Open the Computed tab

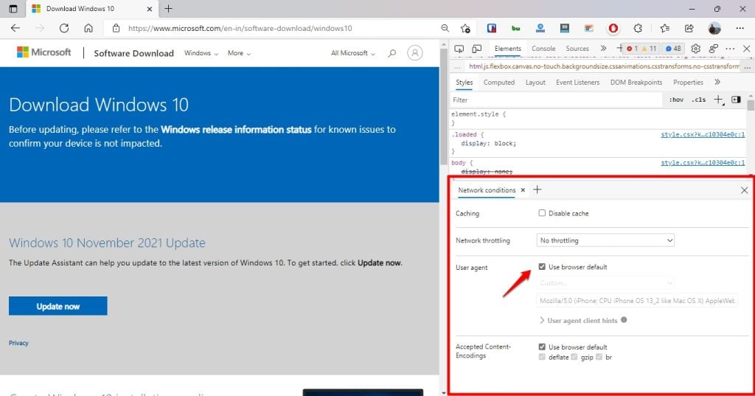[x=499, y=83]
